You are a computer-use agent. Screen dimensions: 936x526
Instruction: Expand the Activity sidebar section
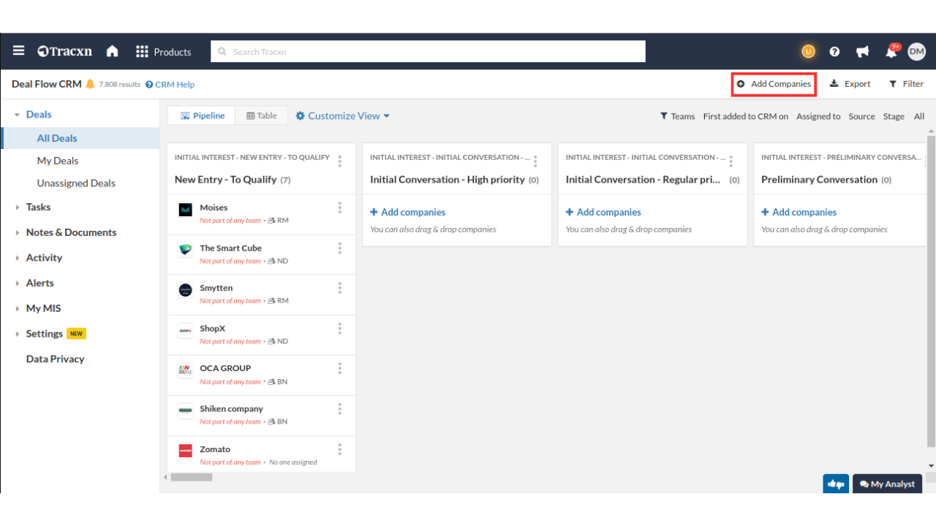44,257
